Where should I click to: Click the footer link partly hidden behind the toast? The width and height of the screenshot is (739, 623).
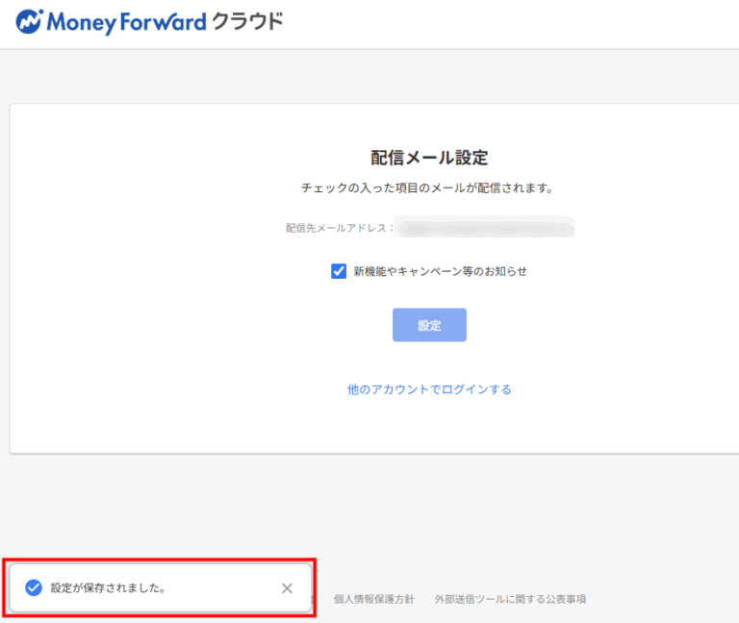315,599
